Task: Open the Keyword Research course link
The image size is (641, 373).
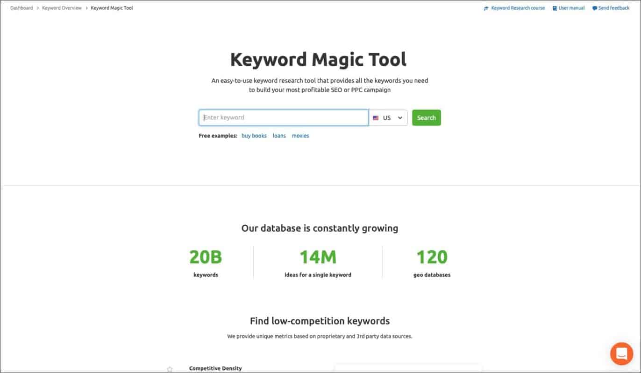Action: 518,8
